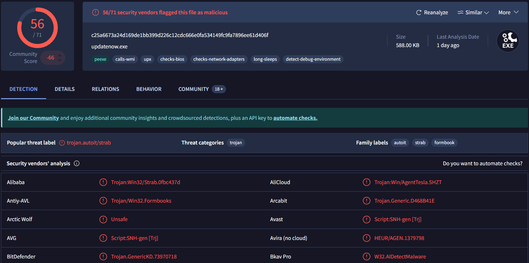
Task: Click the trojan.autoit/strab threat label
Action: point(89,143)
